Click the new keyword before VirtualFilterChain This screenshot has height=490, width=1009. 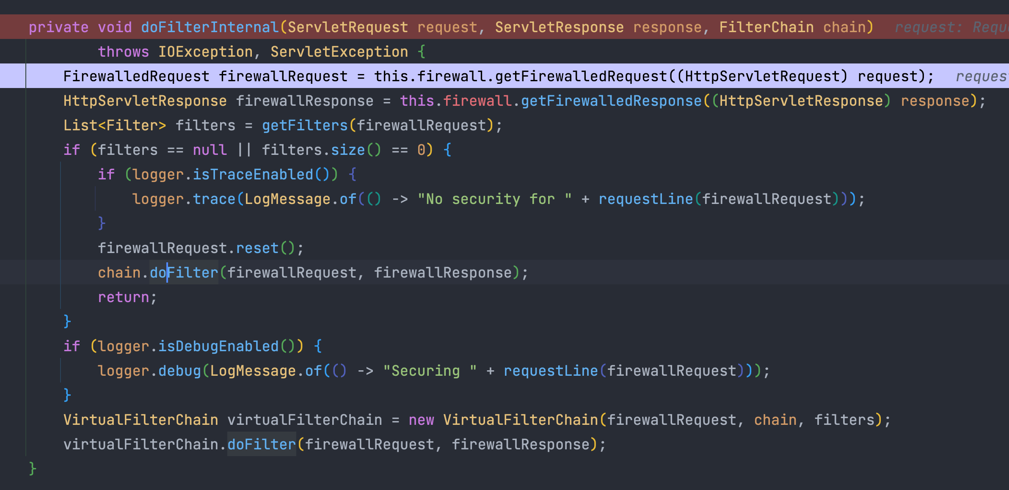tap(421, 420)
